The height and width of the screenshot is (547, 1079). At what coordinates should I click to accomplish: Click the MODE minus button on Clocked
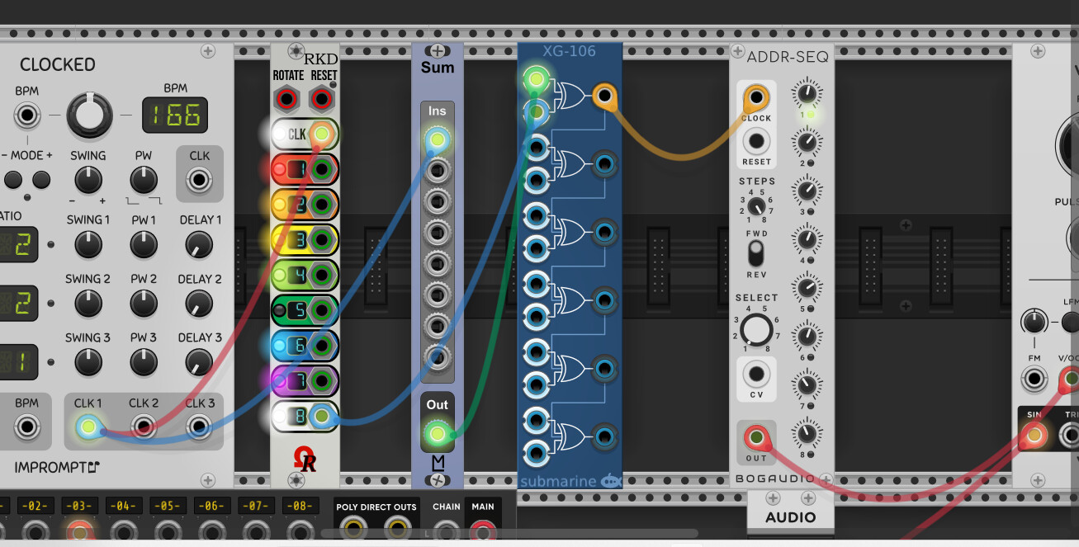13,179
